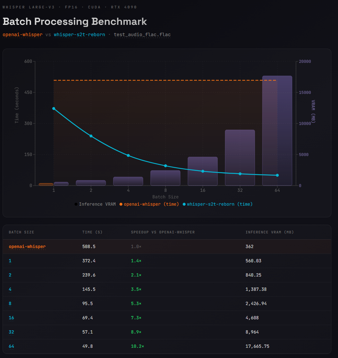This screenshot has height=358, width=338.
Task: Toggle the Inference VRAM legend entry
Action: 95,204
